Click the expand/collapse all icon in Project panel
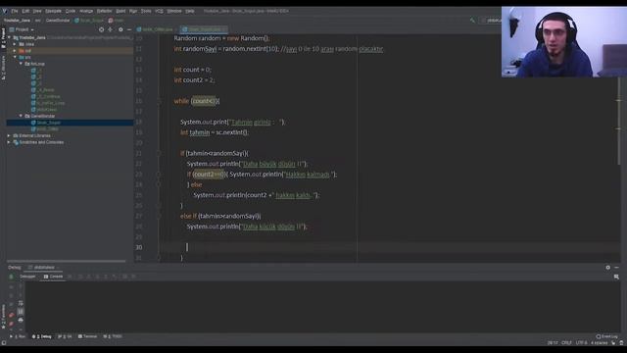This screenshot has height=353, width=627. coord(111,29)
